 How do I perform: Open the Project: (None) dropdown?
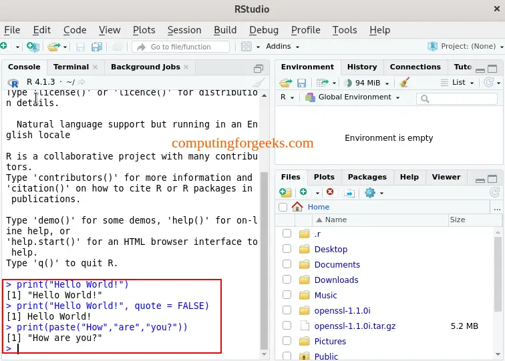[466, 46]
